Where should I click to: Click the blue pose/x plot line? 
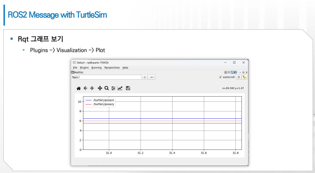(162, 118)
